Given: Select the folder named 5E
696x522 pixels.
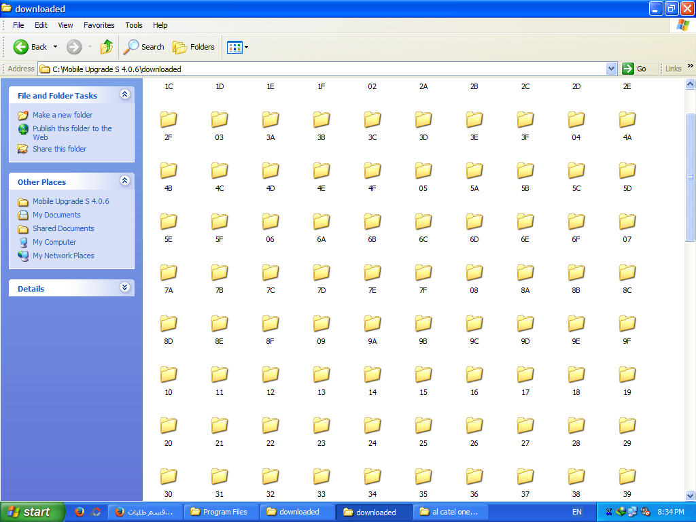Looking at the screenshot, I should click(169, 228).
